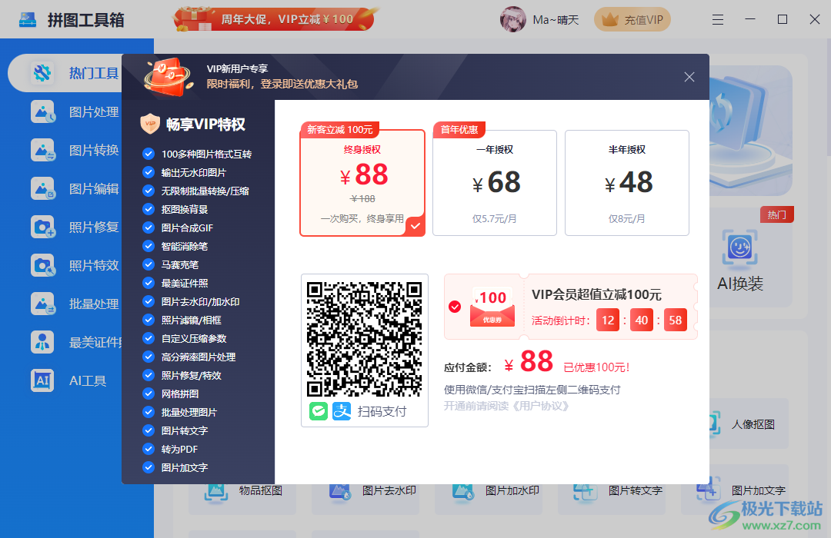Click the 活动倒计时 countdown timer
The image size is (831, 538).
[x=609, y=320]
